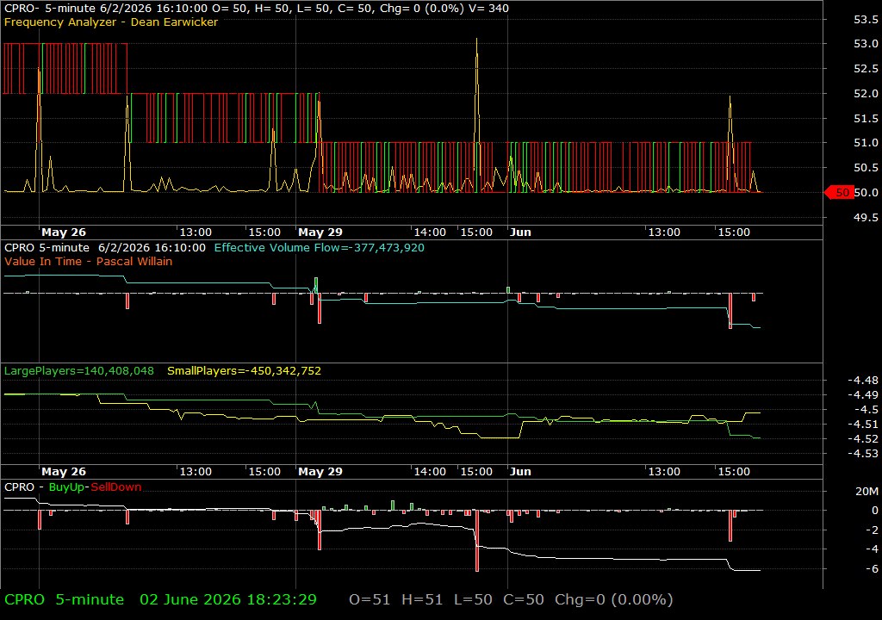Click the largest red SellDown bar reaching -6
Viewport: 882px width, 620px height.
(x=477, y=541)
